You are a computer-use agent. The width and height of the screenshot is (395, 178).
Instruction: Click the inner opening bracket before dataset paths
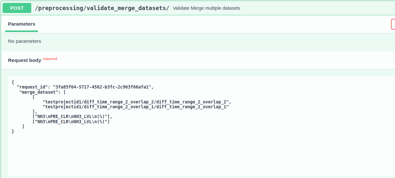click(34, 97)
